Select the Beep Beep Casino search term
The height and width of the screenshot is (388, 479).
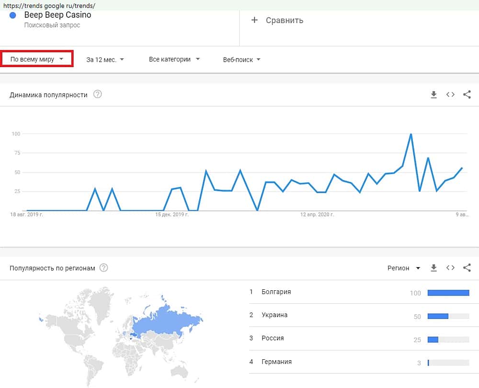pyautogui.click(x=57, y=15)
